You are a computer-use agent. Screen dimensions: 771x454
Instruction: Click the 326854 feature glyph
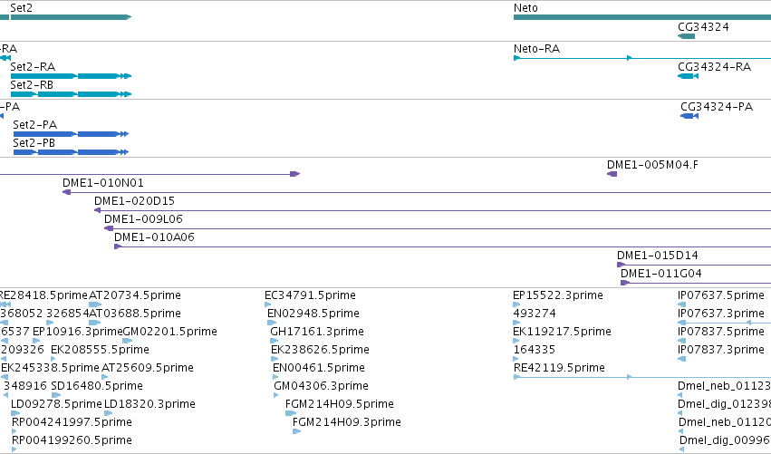click(x=50, y=323)
